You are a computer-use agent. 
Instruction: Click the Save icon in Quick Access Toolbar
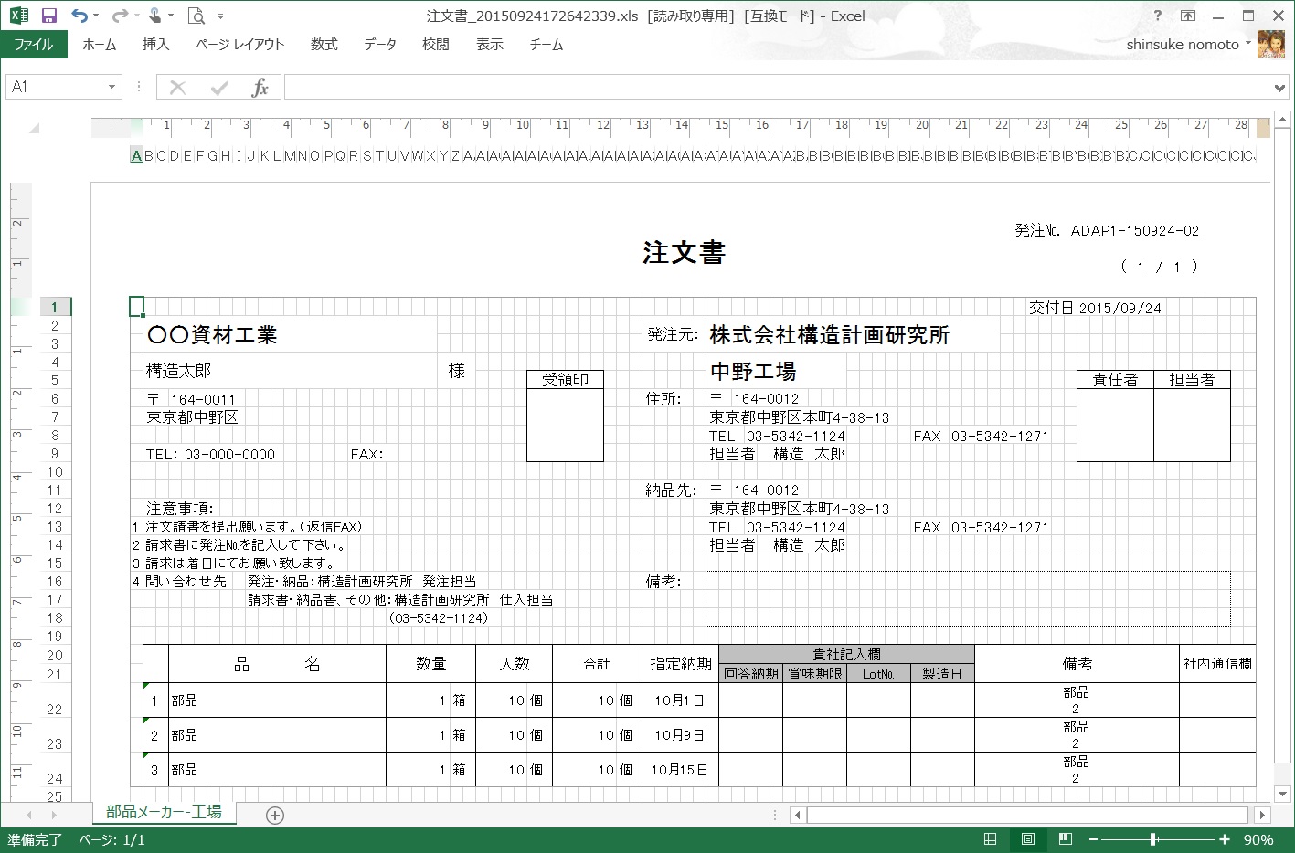[x=49, y=16]
